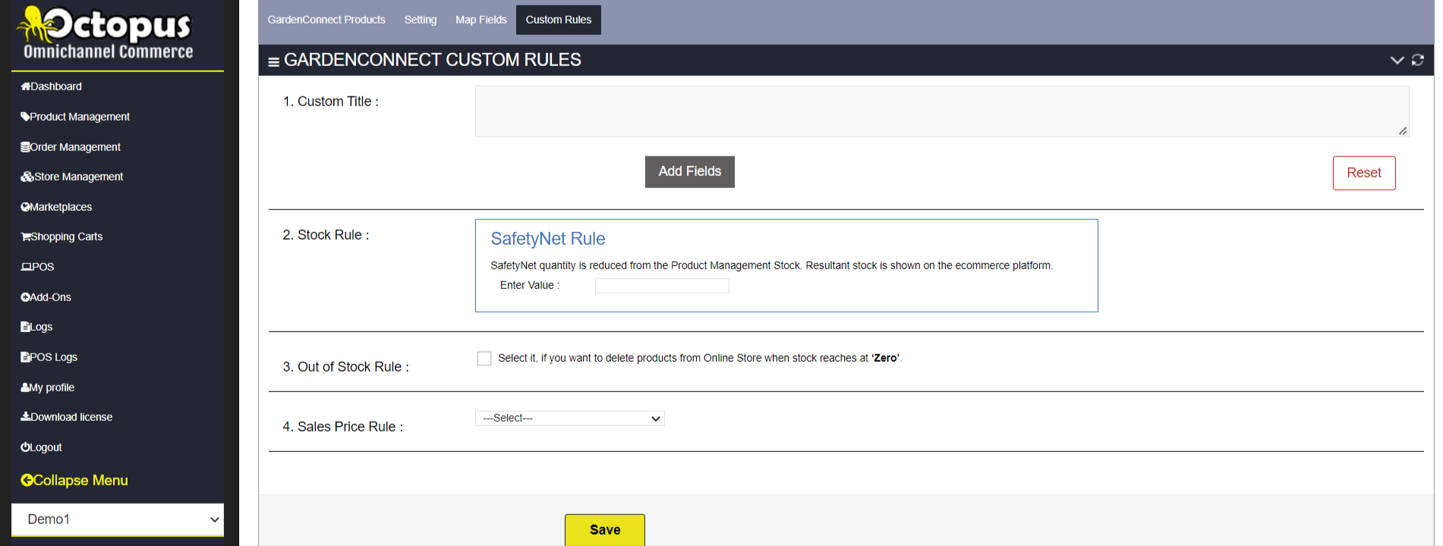Click into the Custom Title text area

(942, 111)
